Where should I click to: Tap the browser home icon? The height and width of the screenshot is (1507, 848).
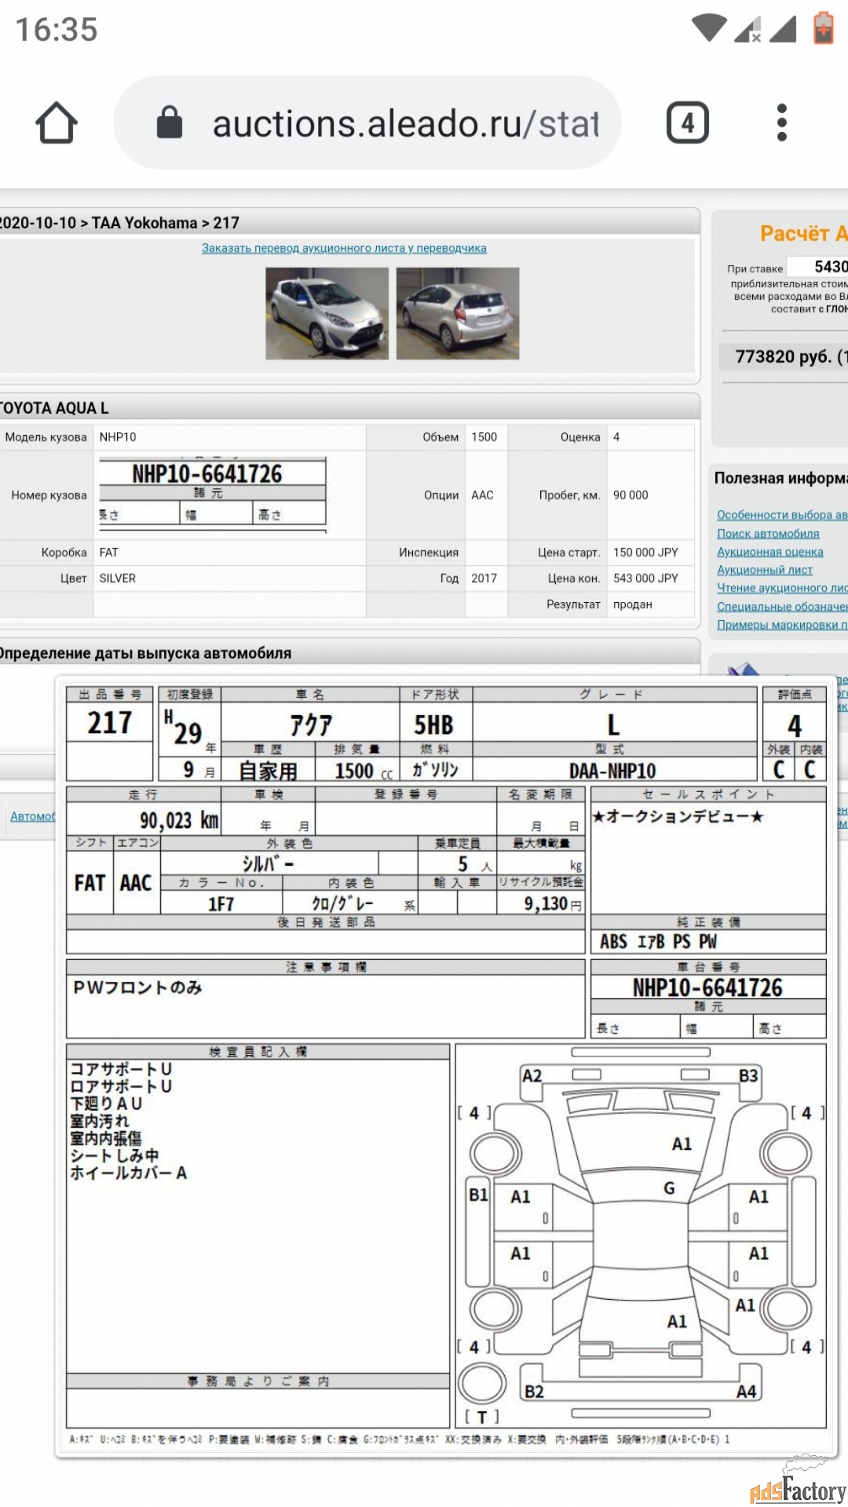coord(57,123)
